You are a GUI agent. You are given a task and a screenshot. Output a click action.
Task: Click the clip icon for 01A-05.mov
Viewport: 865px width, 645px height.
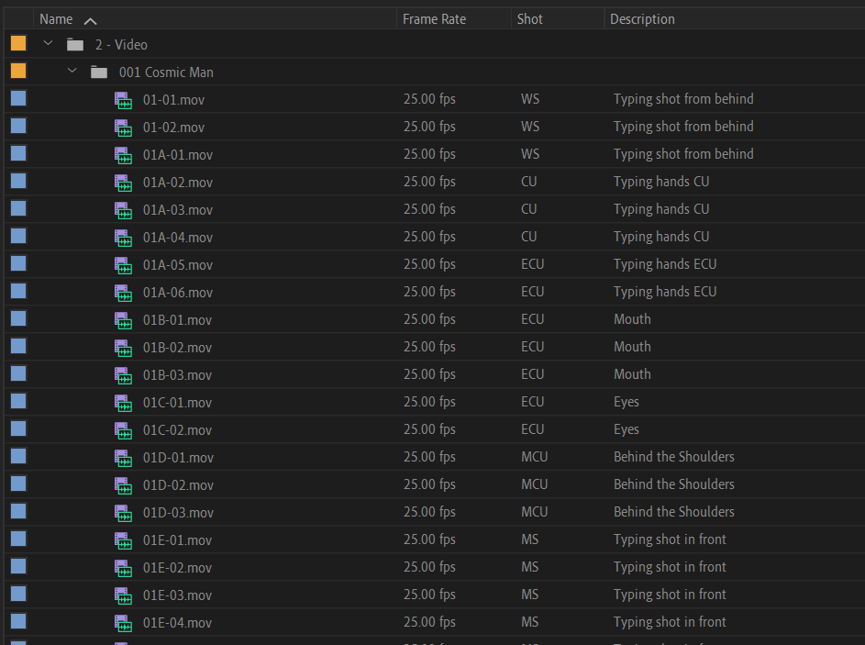pos(123,265)
